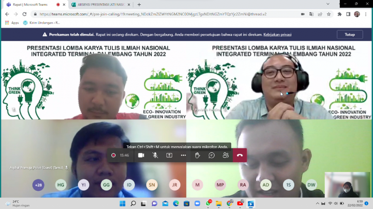
Task: Bookmark this tab with star
Action: point(329,14)
